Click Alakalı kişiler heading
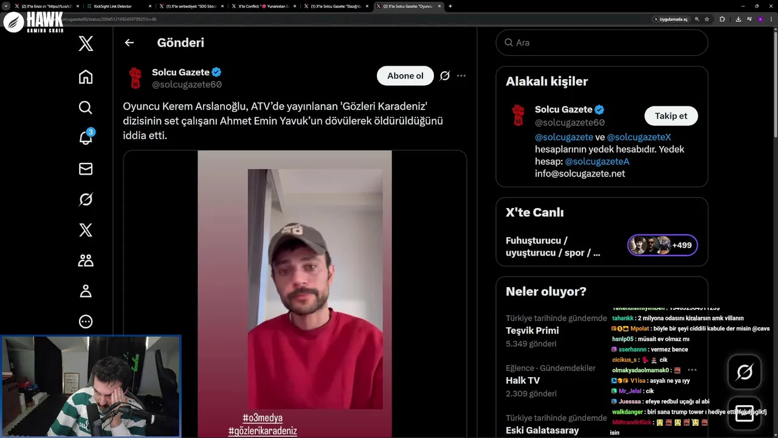Screen dimensions: 778x438 [547, 81]
